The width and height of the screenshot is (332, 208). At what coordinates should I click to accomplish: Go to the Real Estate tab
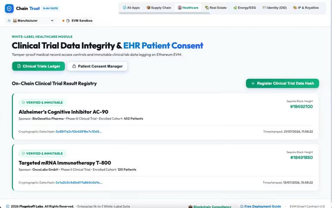click(216, 8)
